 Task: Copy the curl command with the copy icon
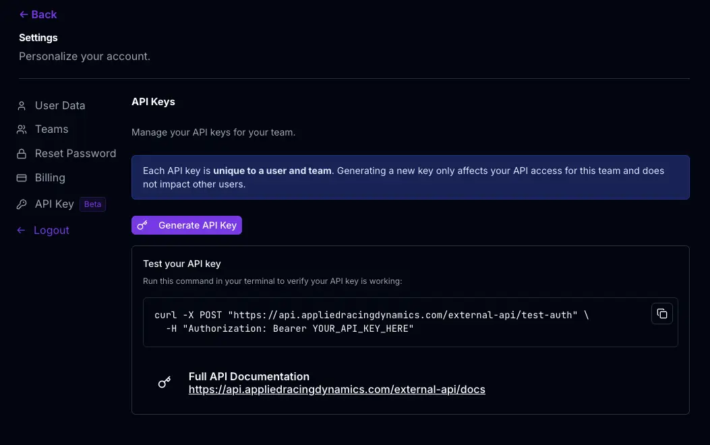tap(662, 314)
